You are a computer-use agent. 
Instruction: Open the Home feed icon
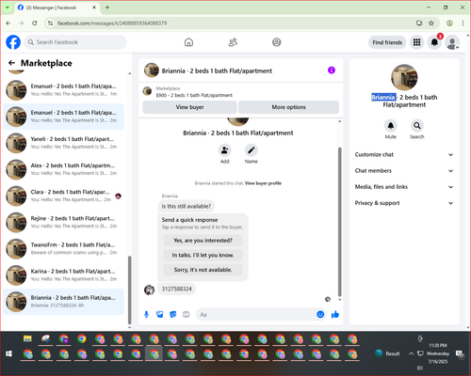click(x=188, y=42)
